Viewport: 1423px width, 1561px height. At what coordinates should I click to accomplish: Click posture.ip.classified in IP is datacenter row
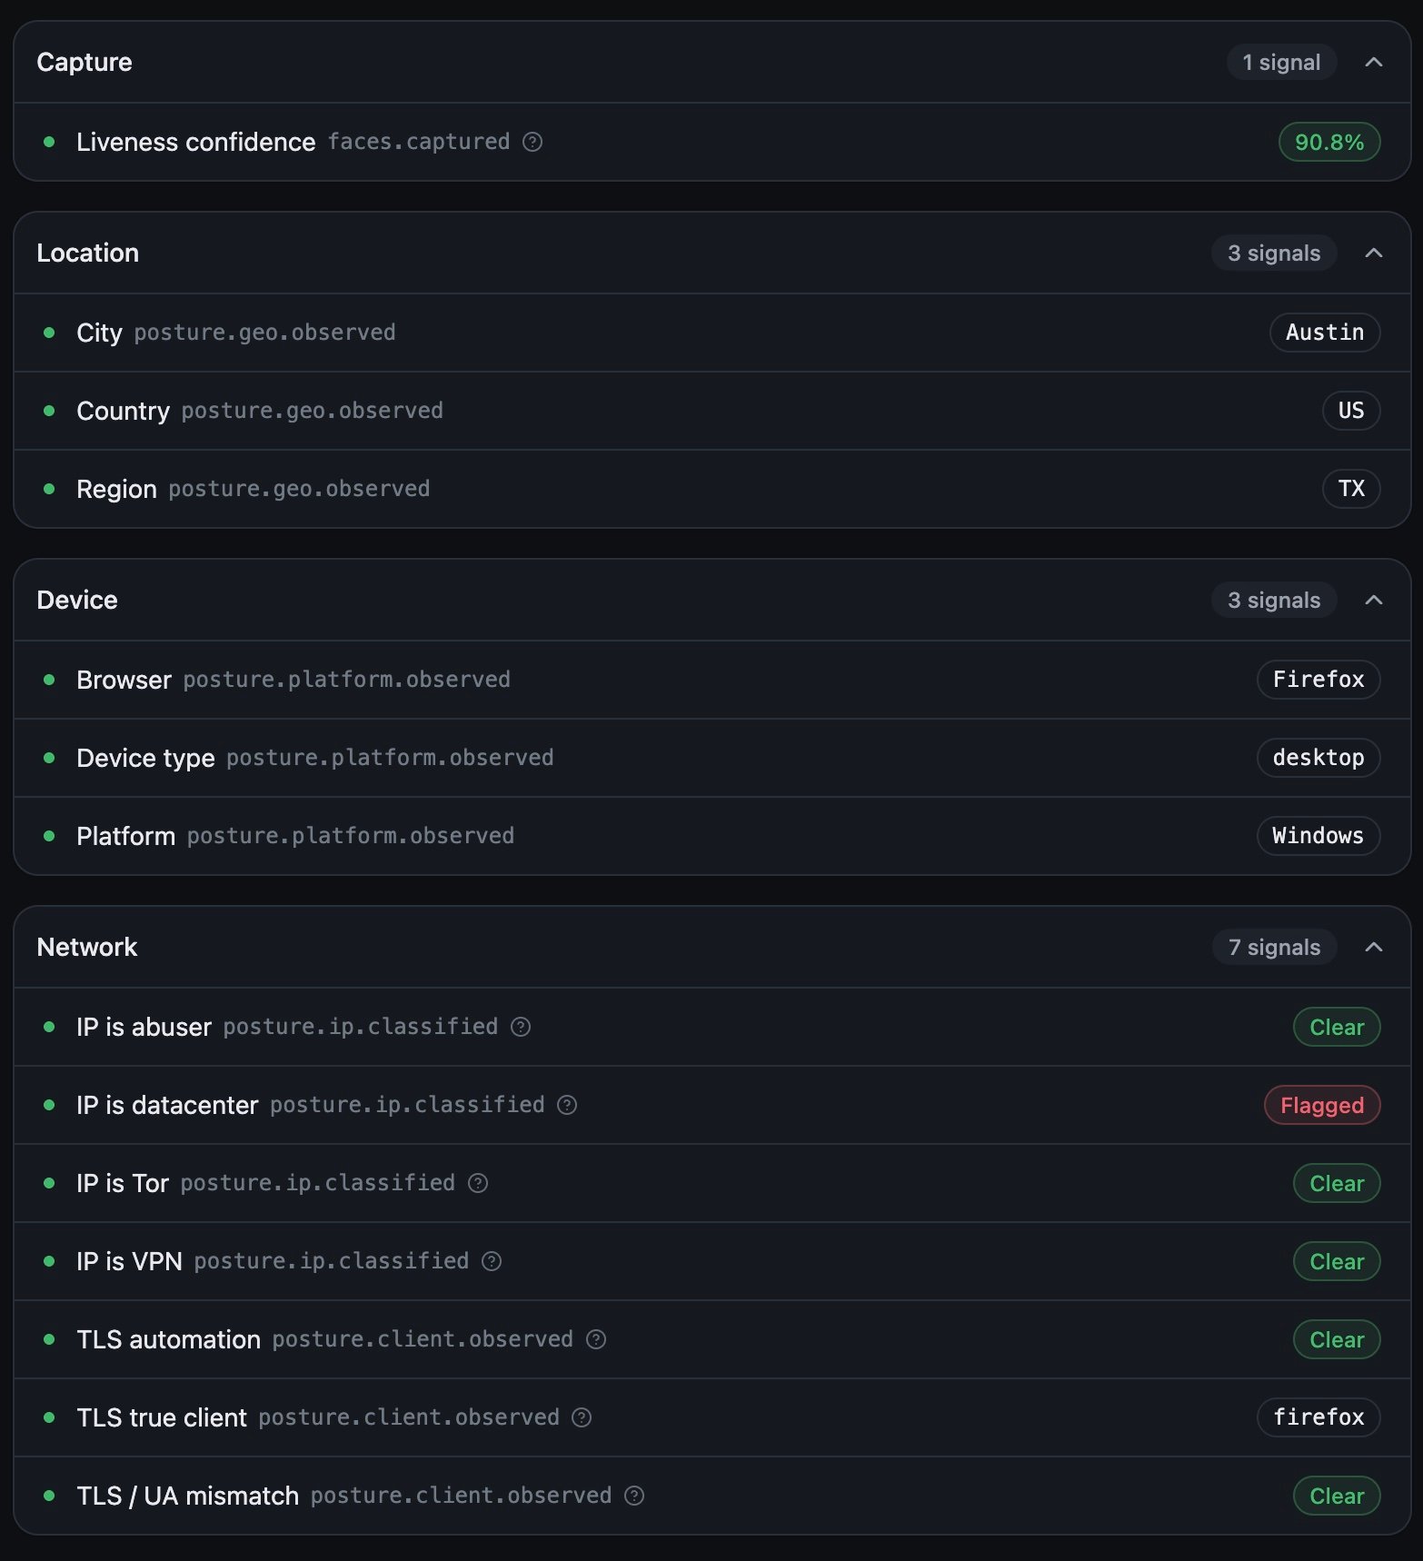tap(407, 1105)
